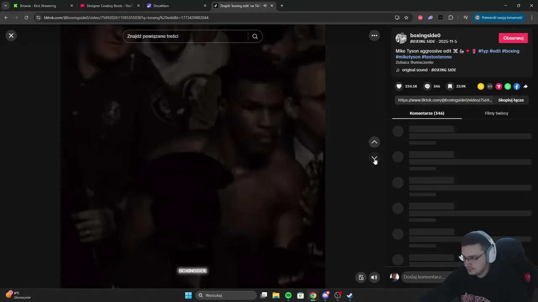Toggle the video sound speaker button
This screenshot has width=538, height=302.
(374, 277)
